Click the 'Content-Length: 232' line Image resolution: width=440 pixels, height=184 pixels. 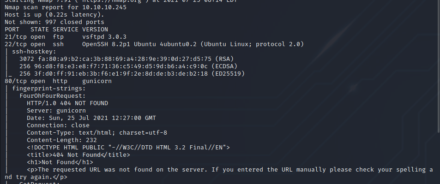[62, 140]
